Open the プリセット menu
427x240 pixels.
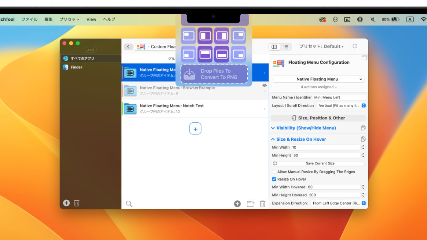click(69, 19)
